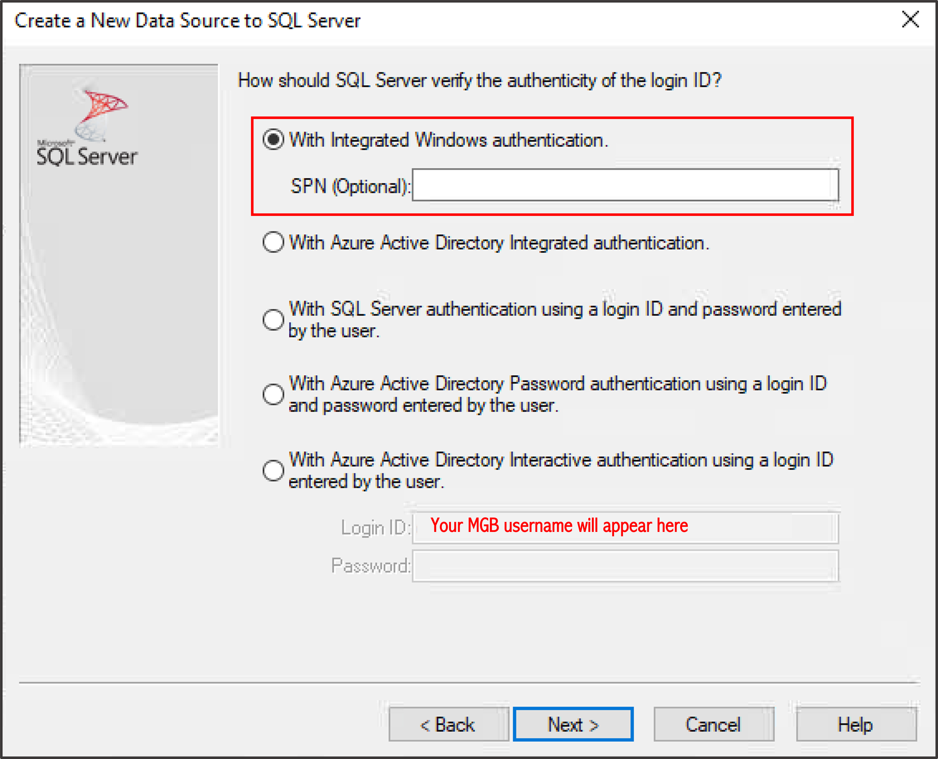Cancel the data source wizard
The height and width of the screenshot is (759, 938).
(713, 724)
